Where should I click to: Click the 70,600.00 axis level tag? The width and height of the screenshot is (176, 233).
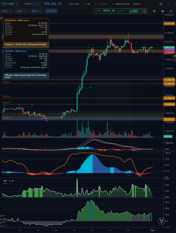169,84
